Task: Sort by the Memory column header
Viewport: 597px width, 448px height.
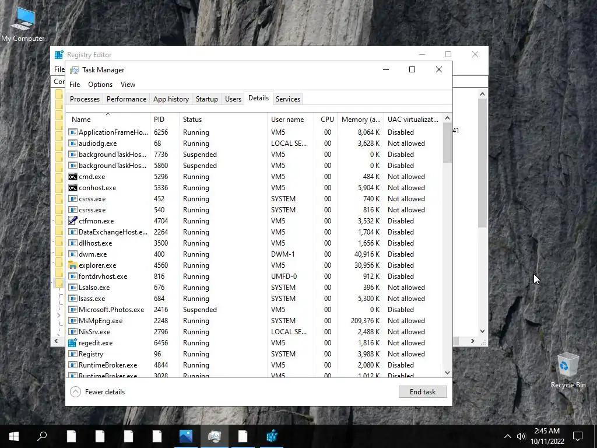Action: 360,119
